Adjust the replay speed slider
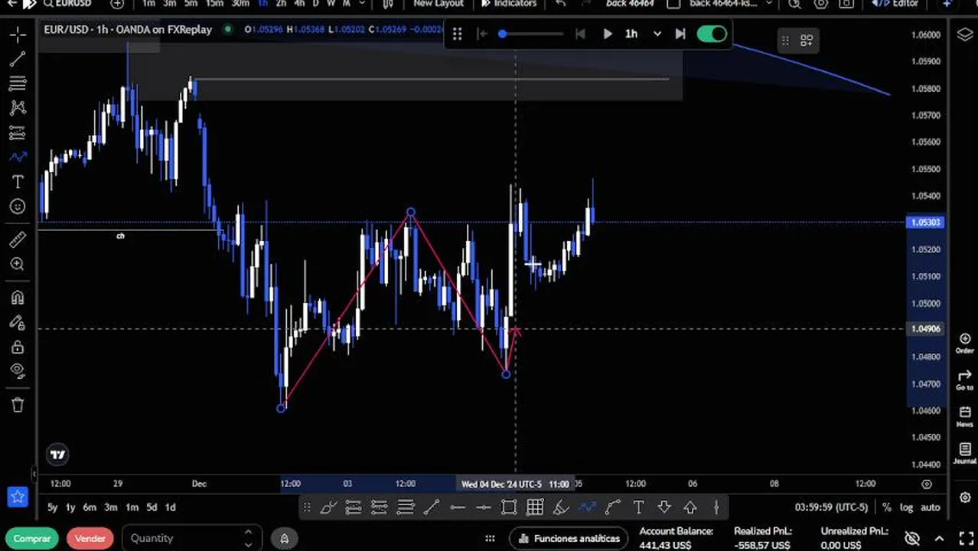978x551 pixels. coord(532,34)
